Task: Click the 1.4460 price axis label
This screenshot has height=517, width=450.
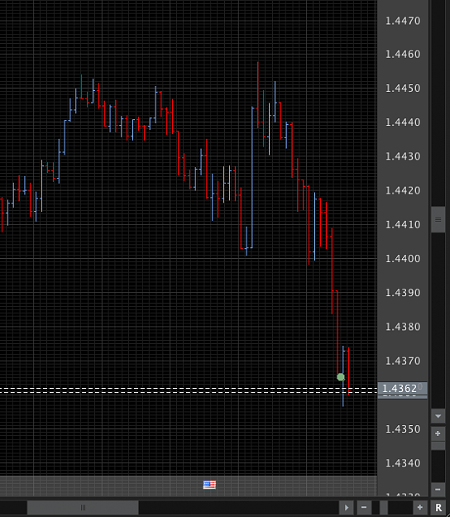Action: [x=403, y=54]
